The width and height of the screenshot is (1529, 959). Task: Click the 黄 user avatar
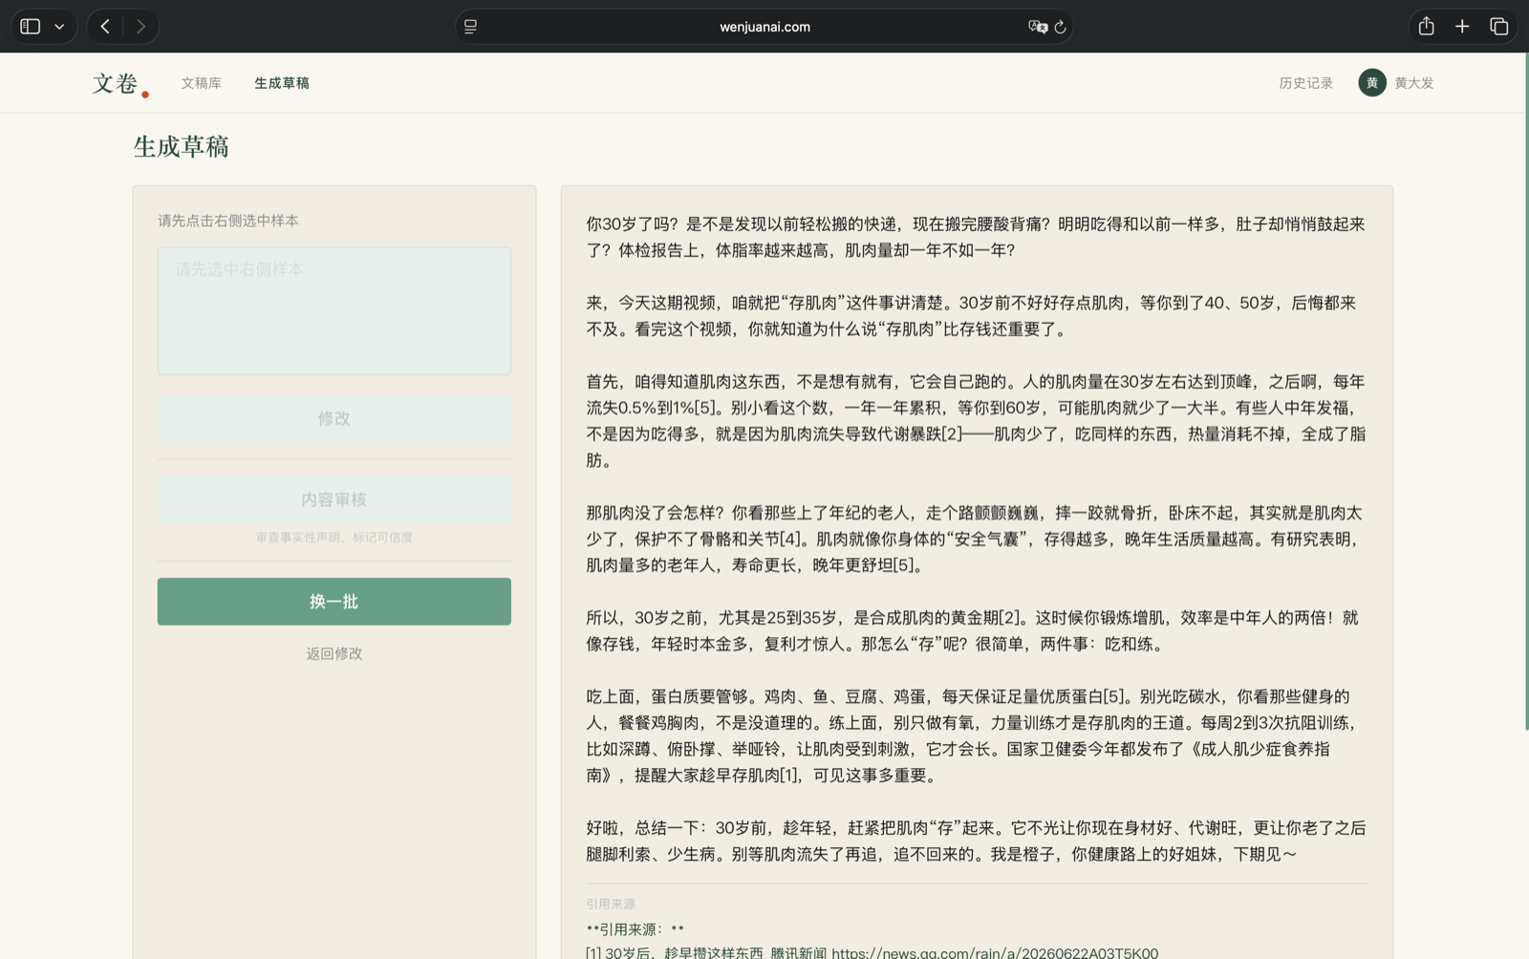1371,83
